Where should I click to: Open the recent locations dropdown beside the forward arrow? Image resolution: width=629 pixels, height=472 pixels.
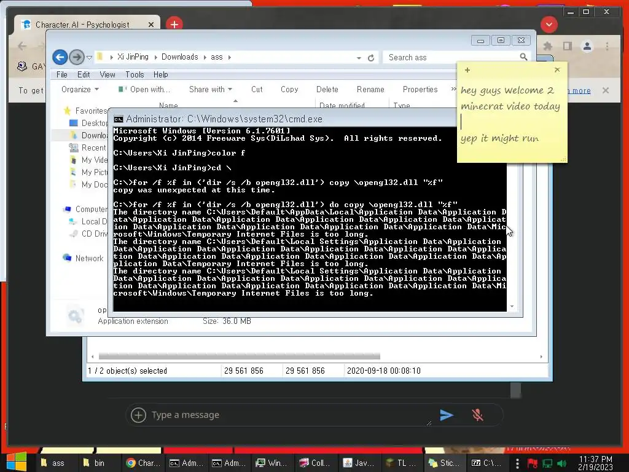(x=90, y=57)
